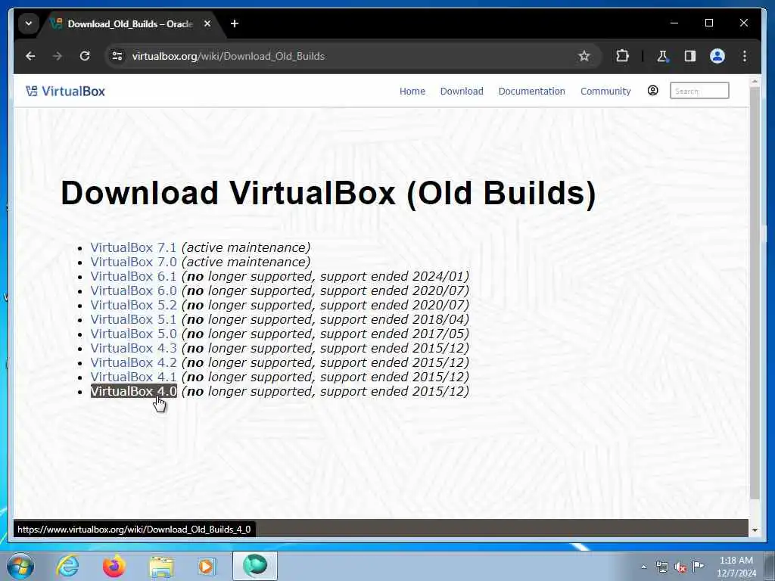This screenshot has width=775, height=581.
Task: Open the VirtualBox 5.0 link
Action: (x=133, y=334)
